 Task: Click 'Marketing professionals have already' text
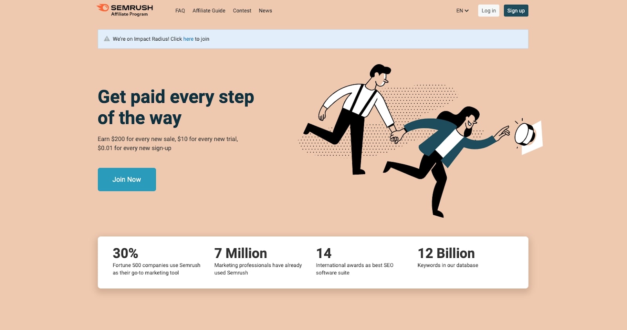[258, 265]
